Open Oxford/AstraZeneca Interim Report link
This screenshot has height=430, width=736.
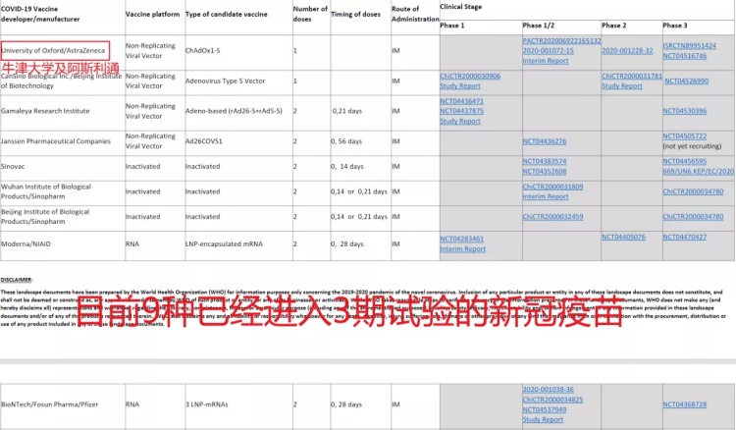click(545, 61)
